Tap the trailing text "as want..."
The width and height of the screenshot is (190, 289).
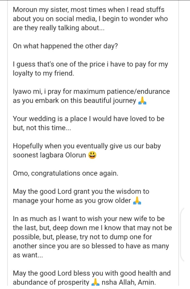click(x=28, y=255)
